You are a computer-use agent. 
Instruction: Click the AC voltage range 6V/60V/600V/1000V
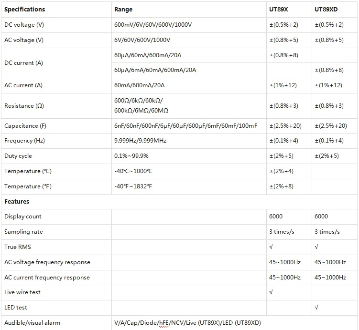pyautogui.click(x=142, y=40)
